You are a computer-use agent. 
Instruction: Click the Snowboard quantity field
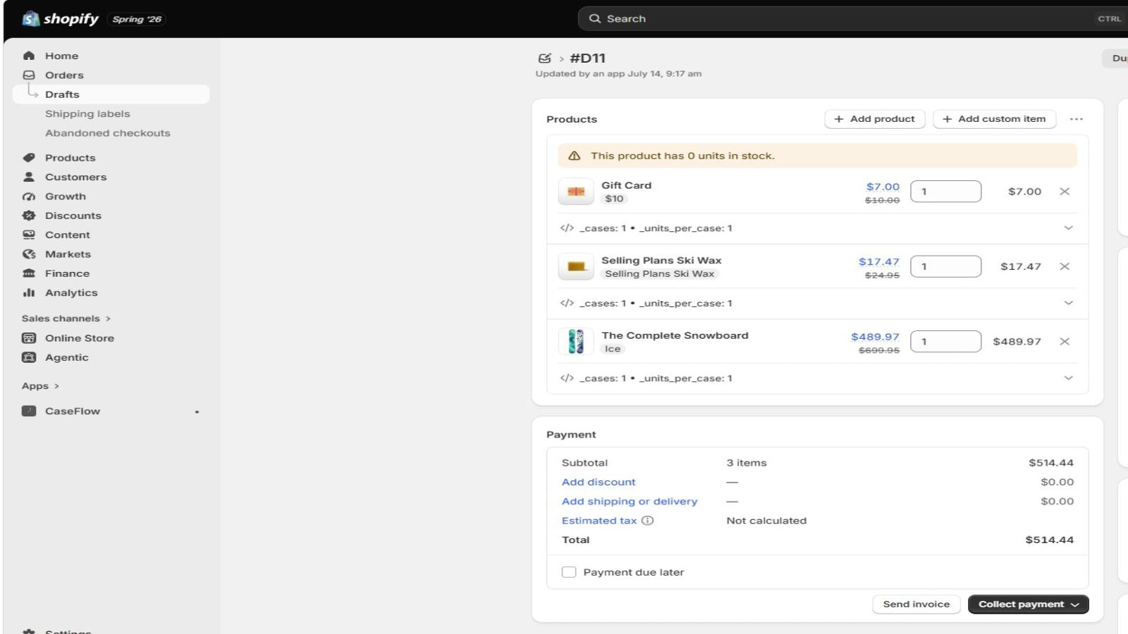(945, 342)
